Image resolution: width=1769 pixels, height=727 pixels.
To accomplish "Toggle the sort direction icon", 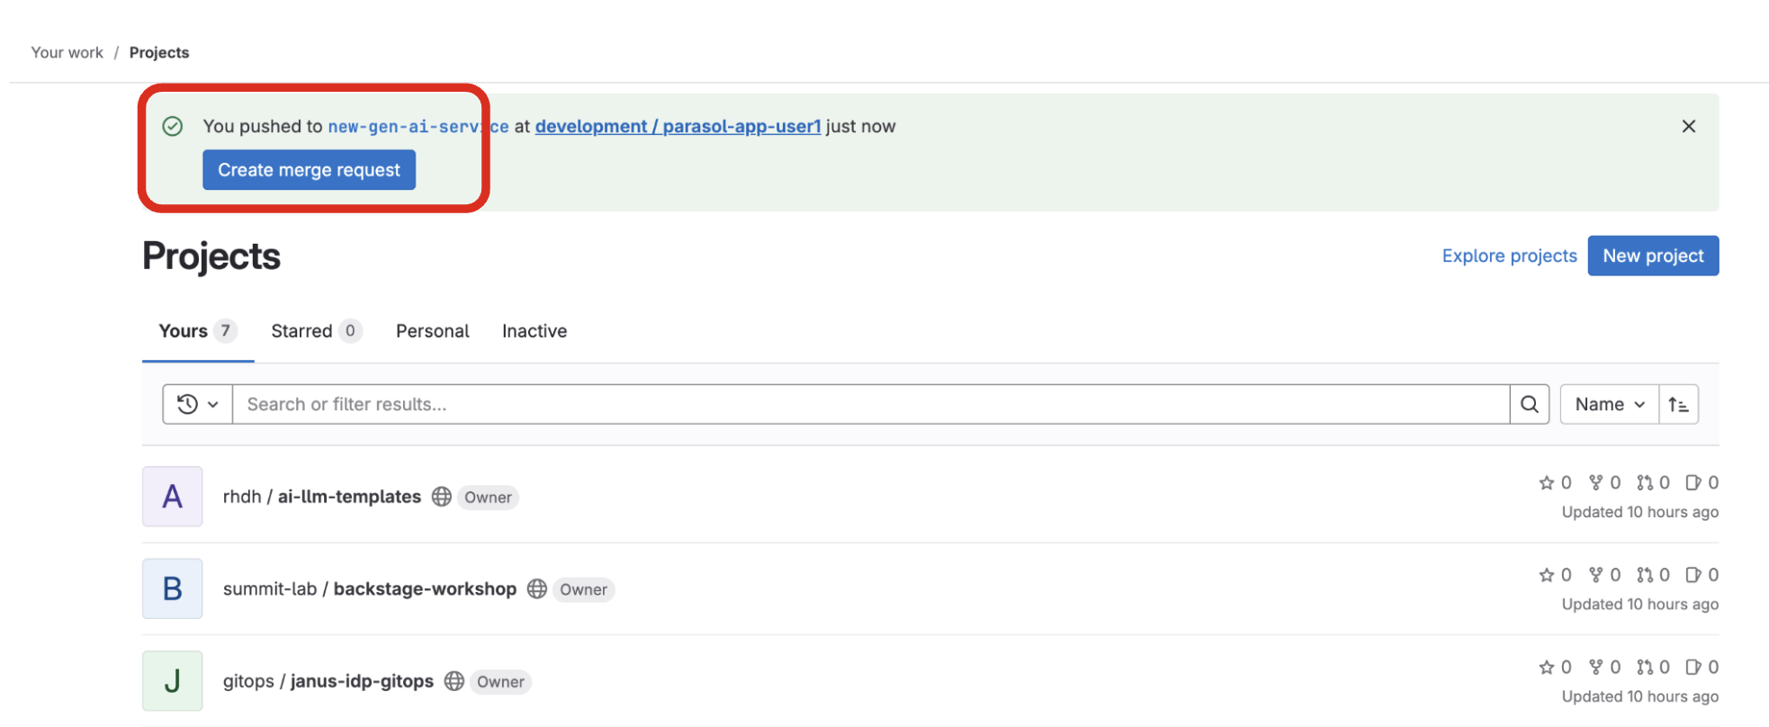I will pyautogui.click(x=1678, y=404).
